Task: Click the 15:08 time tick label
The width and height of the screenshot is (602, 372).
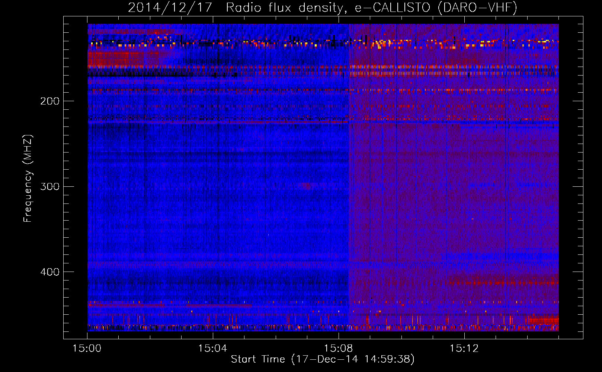Action: 338,348
